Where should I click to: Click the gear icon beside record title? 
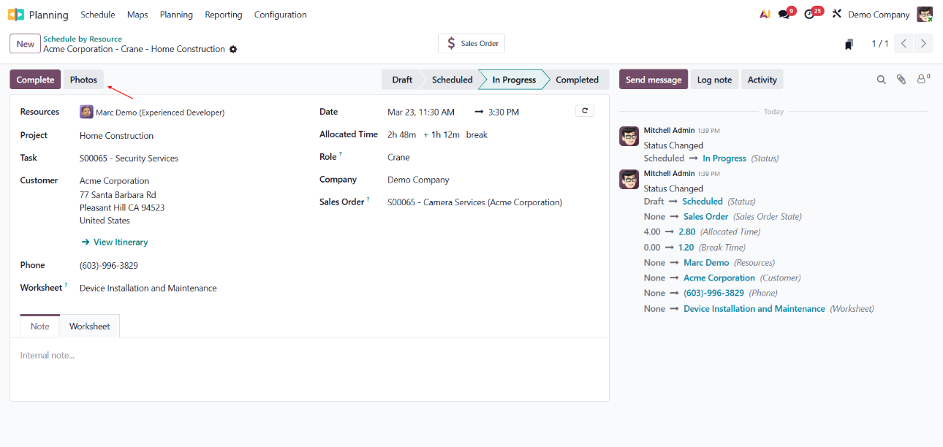[233, 50]
